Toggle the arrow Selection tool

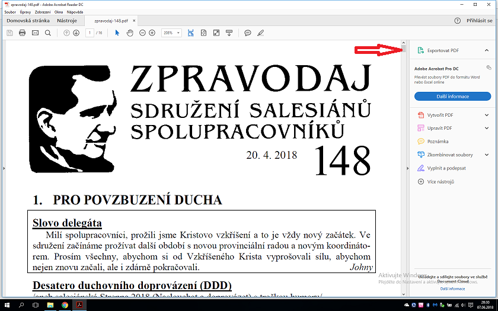coord(117,33)
